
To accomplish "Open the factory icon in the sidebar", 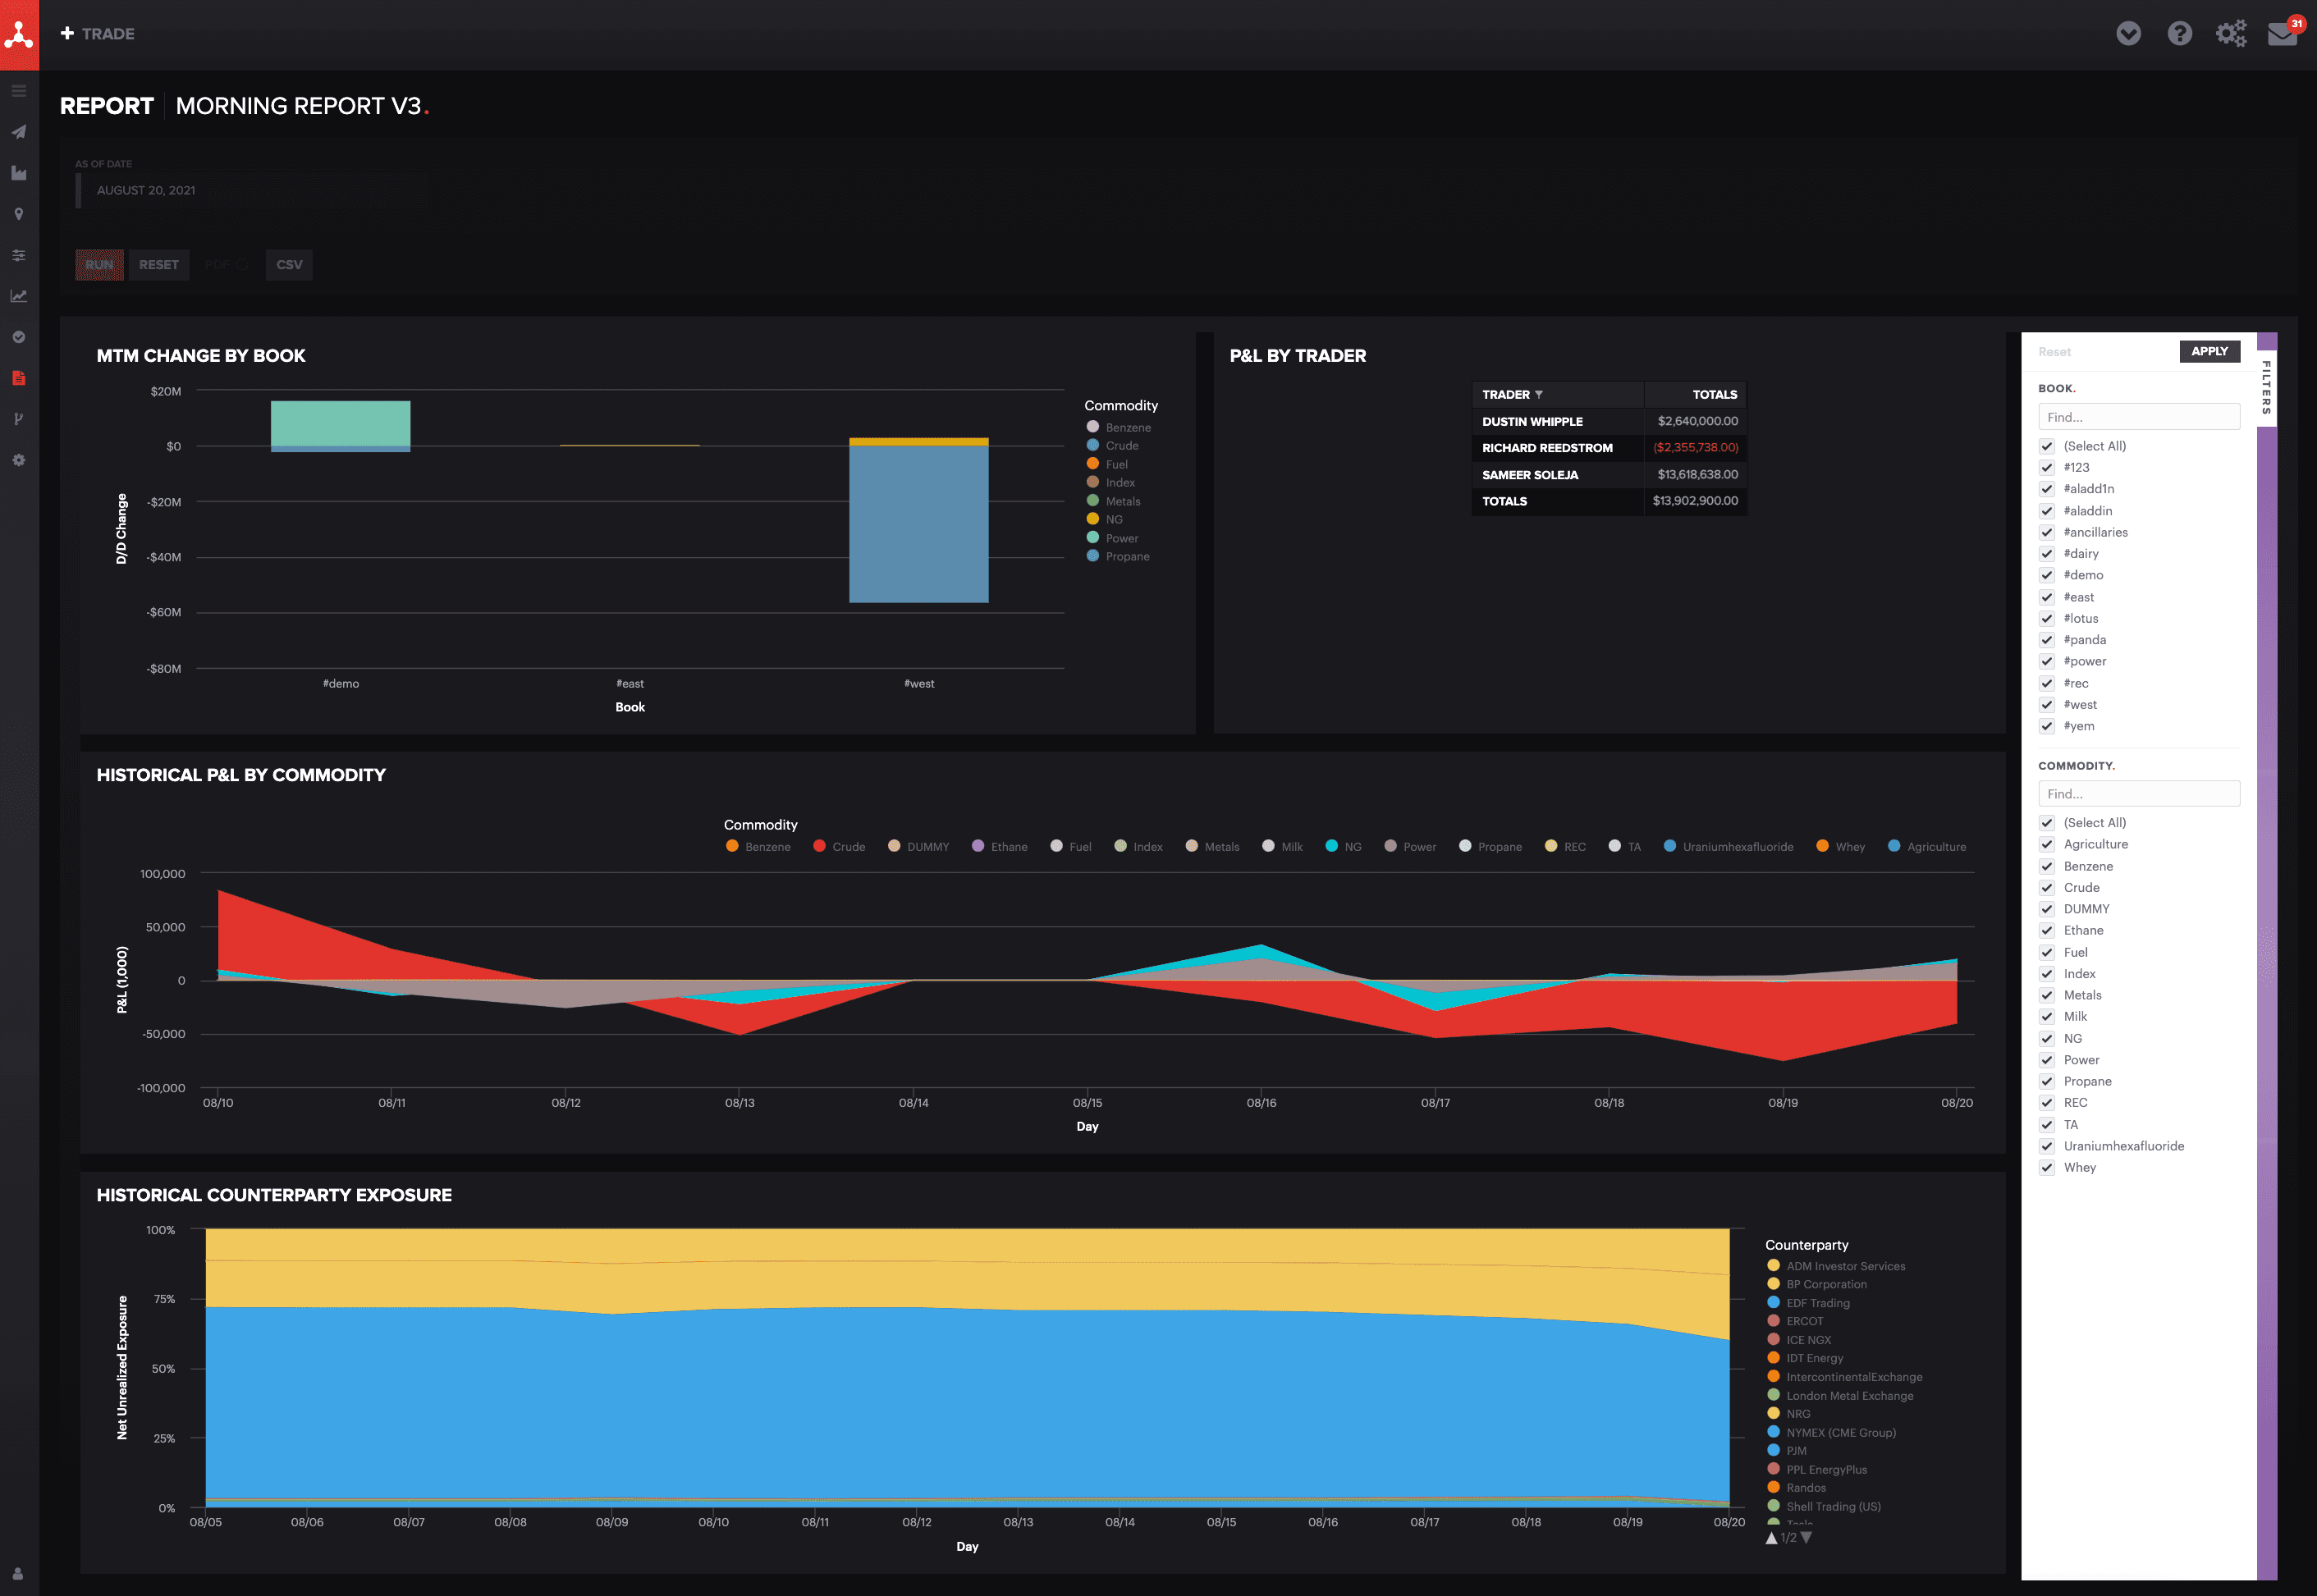I will 19,173.
